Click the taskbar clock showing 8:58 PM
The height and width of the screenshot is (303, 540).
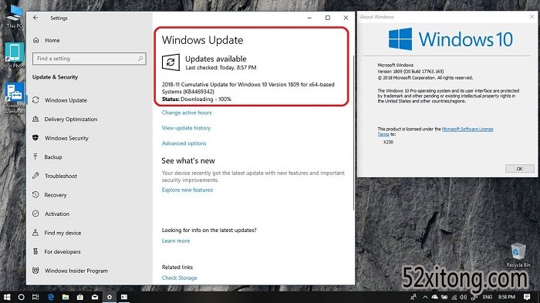507,297
